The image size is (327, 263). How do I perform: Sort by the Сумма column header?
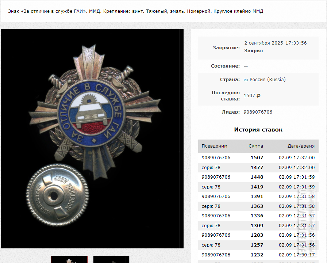[x=256, y=146]
